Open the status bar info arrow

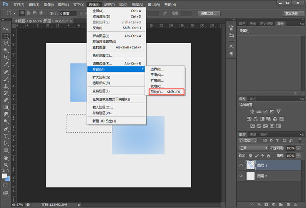(x=79, y=205)
